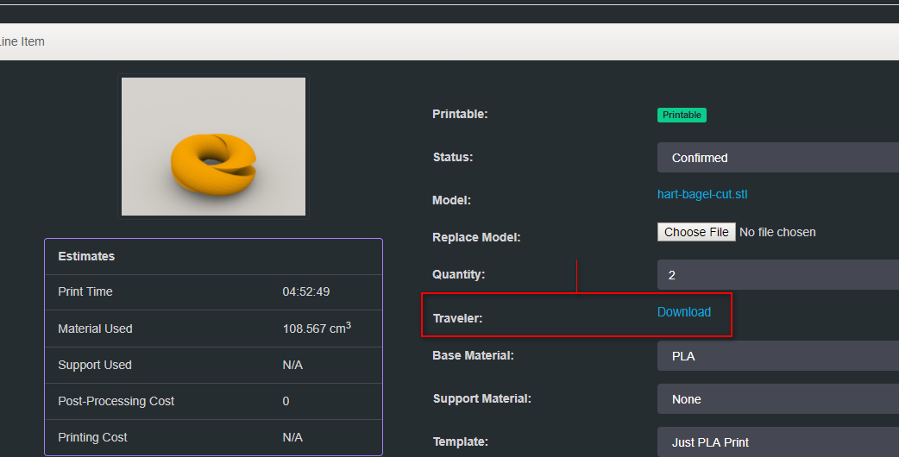Select the Line Item header tab
The width and height of the screenshot is (899, 457).
pos(22,41)
